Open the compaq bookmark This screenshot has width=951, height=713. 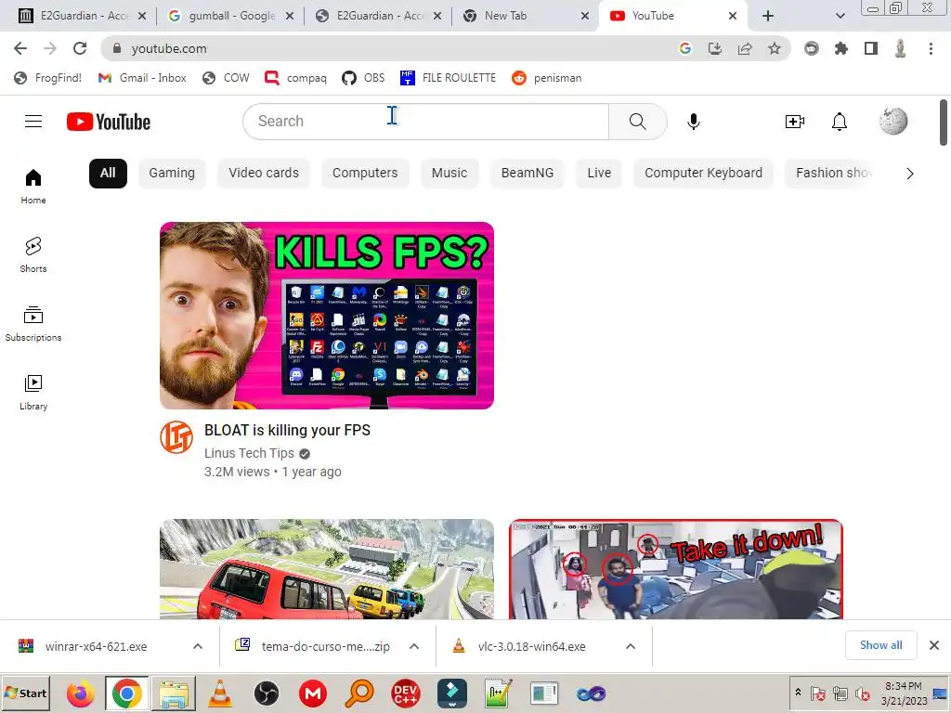(x=296, y=78)
